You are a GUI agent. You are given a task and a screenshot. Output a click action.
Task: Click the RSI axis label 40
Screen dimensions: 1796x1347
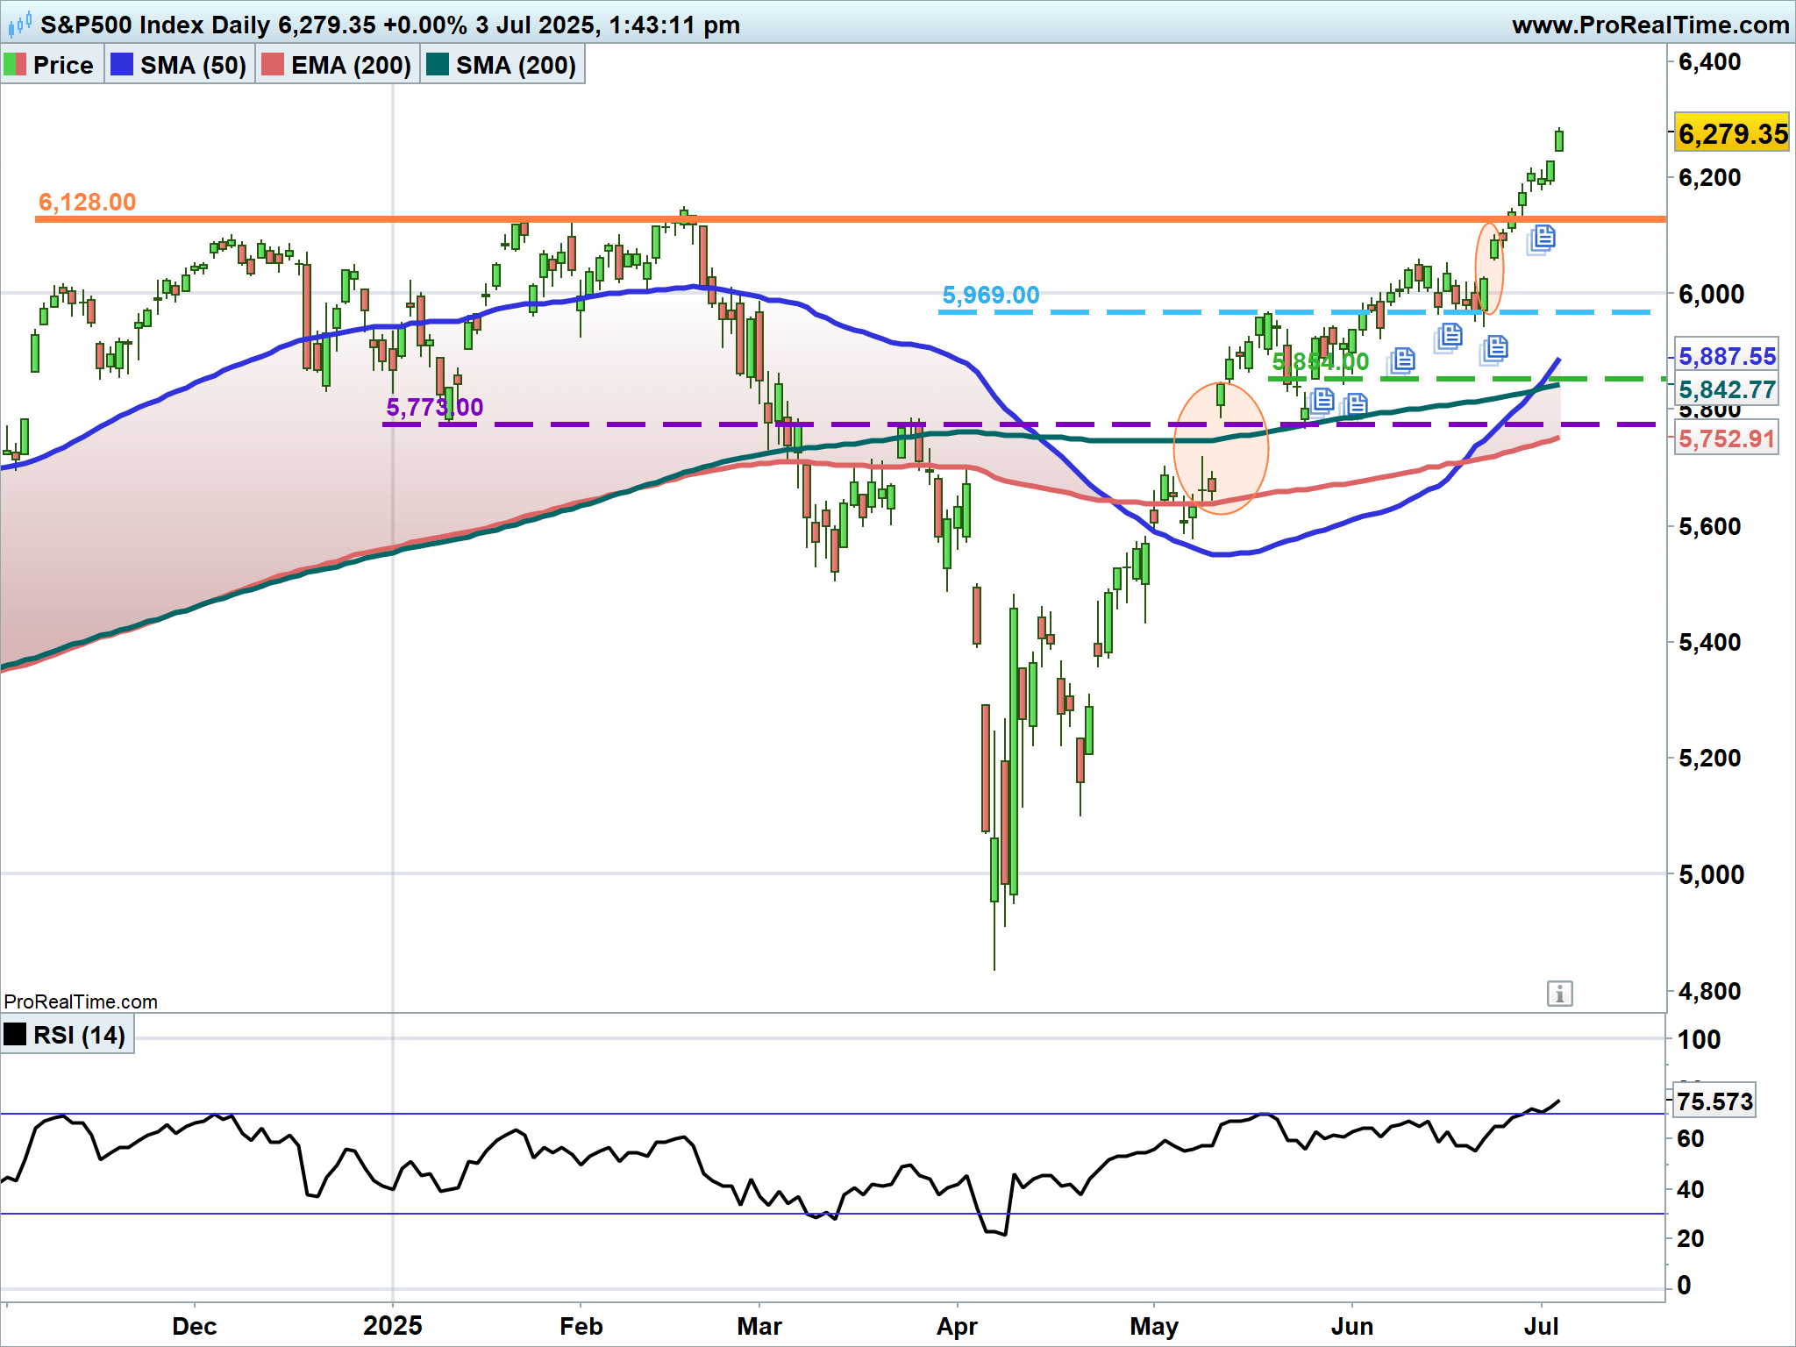pos(1691,1189)
